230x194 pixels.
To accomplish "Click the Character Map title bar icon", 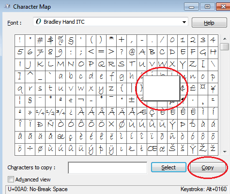I will click(7, 6).
